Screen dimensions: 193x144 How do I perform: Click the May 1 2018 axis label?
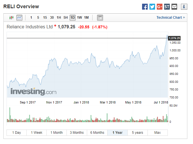(133, 102)
